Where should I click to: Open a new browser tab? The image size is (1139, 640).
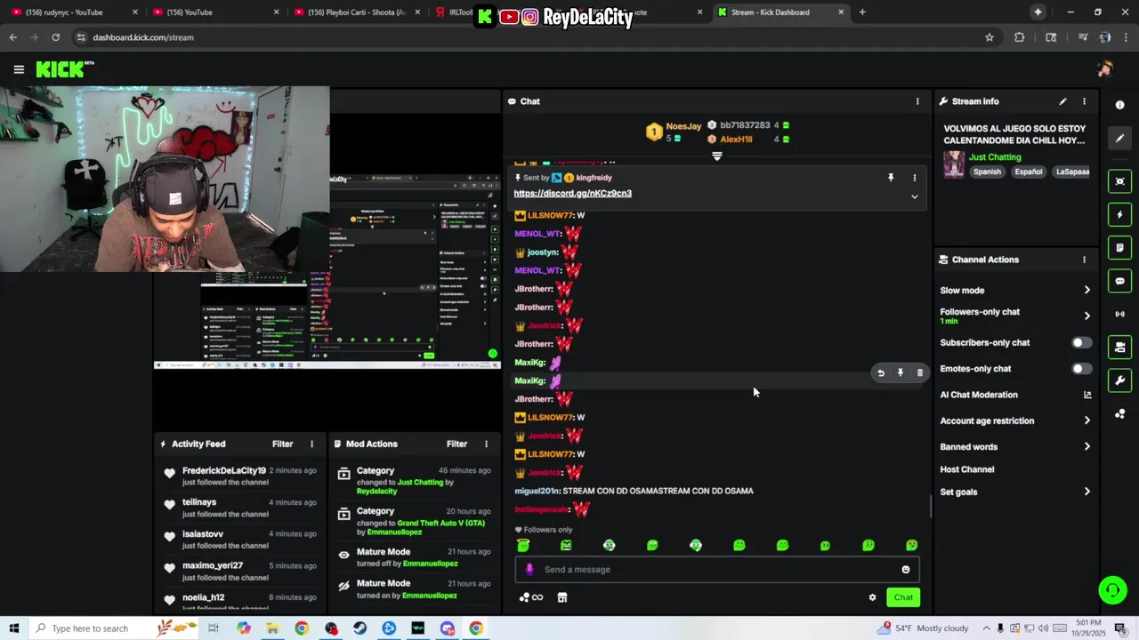pos(862,12)
